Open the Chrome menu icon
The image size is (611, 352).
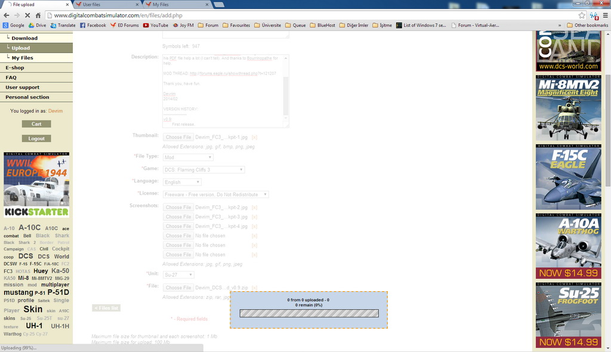coord(605,15)
